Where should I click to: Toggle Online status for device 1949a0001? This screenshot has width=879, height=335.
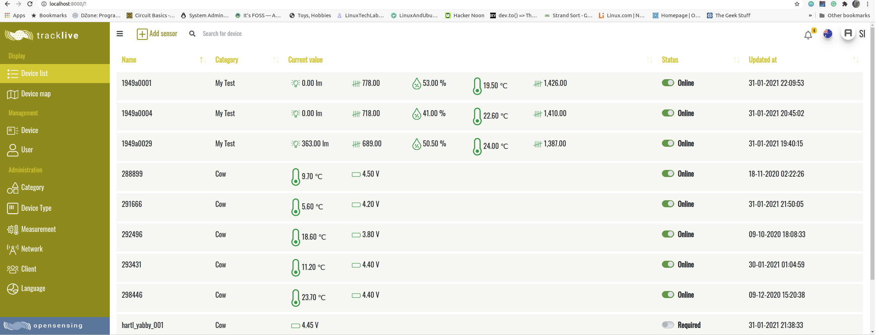[x=668, y=83]
